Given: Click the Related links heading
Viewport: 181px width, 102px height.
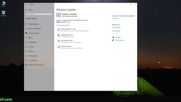Looking at the screenshot, I should click(x=116, y=25).
